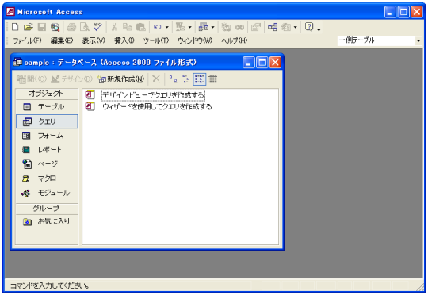428x295 pixels.
Task: Open the 編集(E) menu
Action: pyautogui.click(x=62, y=40)
